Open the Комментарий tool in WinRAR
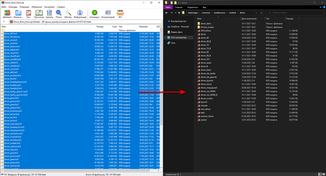 [x=108, y=13]
